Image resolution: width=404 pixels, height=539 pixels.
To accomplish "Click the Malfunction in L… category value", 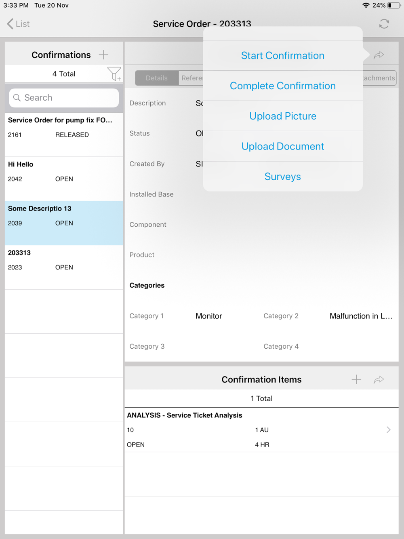I will [x=361, y=316].
